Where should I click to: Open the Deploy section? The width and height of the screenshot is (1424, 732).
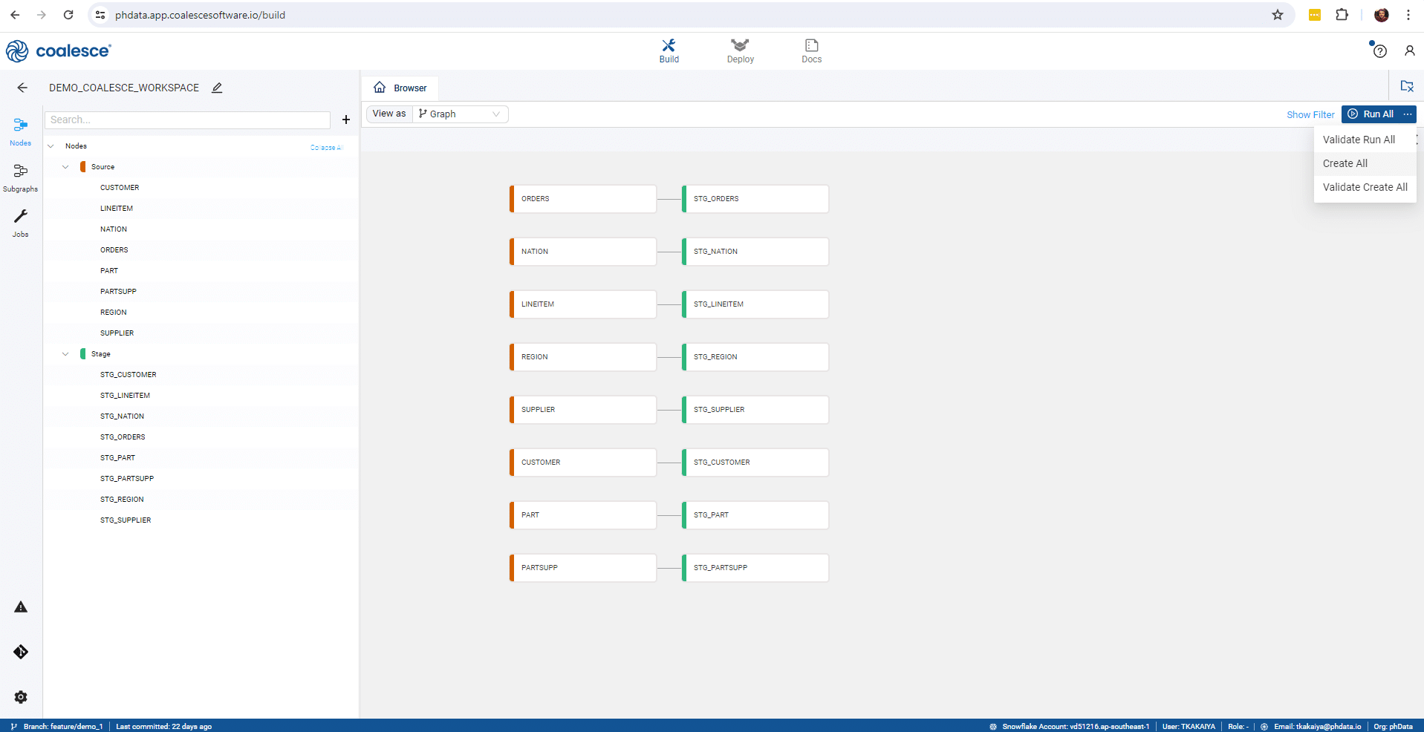[x=740, y=50]
